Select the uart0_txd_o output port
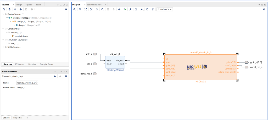This screenshot has height=121, width=268. coord(247,67)
